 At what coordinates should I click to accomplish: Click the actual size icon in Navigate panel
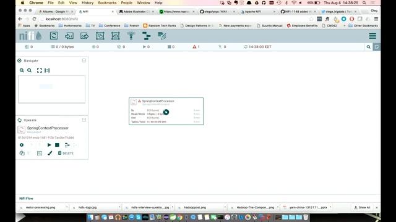[47, 70]
